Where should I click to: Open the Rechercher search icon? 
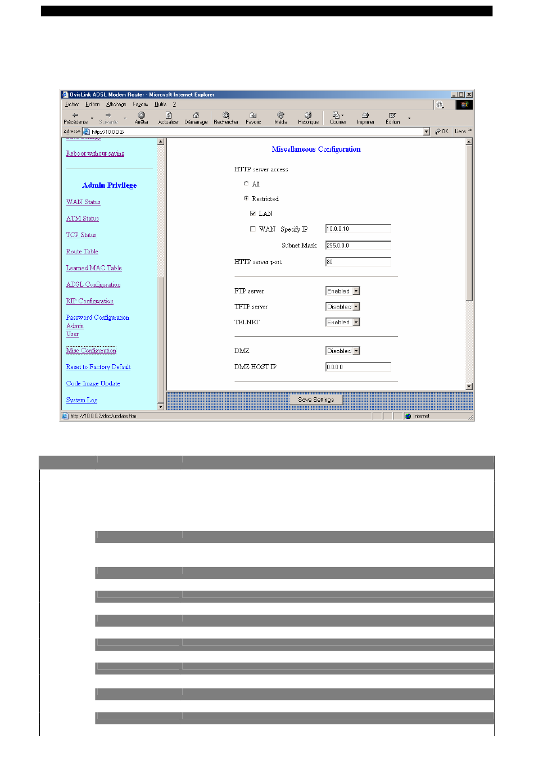[226, 115]
